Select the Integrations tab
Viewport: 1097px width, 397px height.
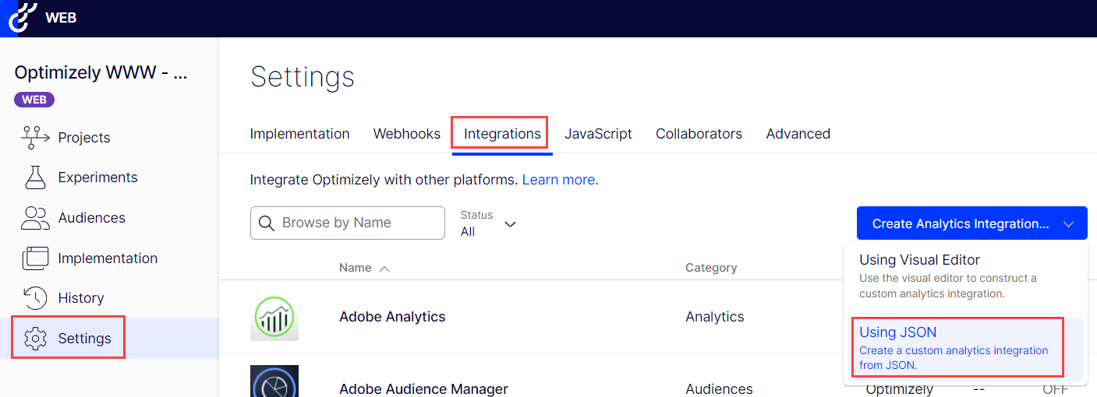coord(502,134)
